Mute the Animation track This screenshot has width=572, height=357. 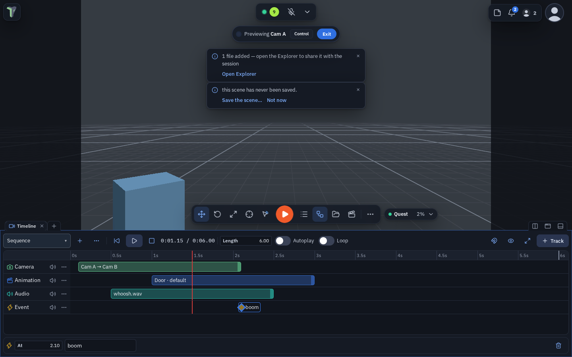click(x=53, y=280)
